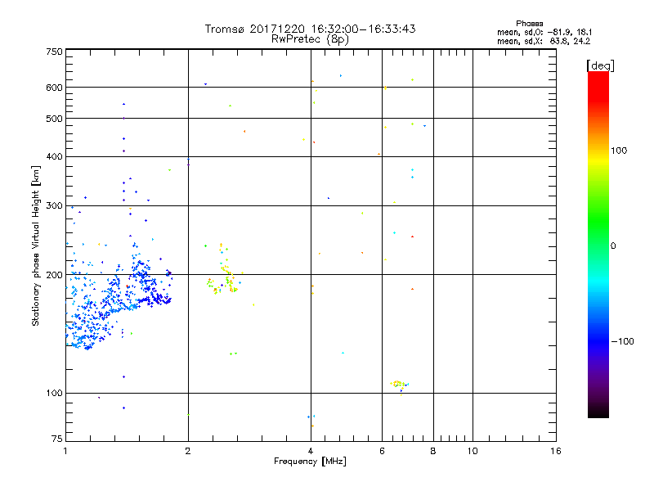Screen dimensions: 654x491
Task: Click the y-axis tick label '400'
Action: pyautogui.click(x=54, y=156)
